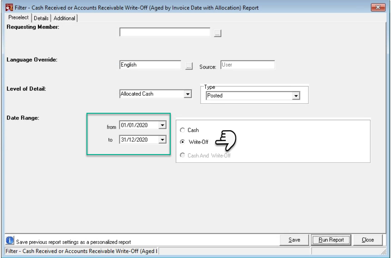This screenshot has height=258, width=391.
Task: Click the application icon in title bar
Action: (x=10, y=7)
